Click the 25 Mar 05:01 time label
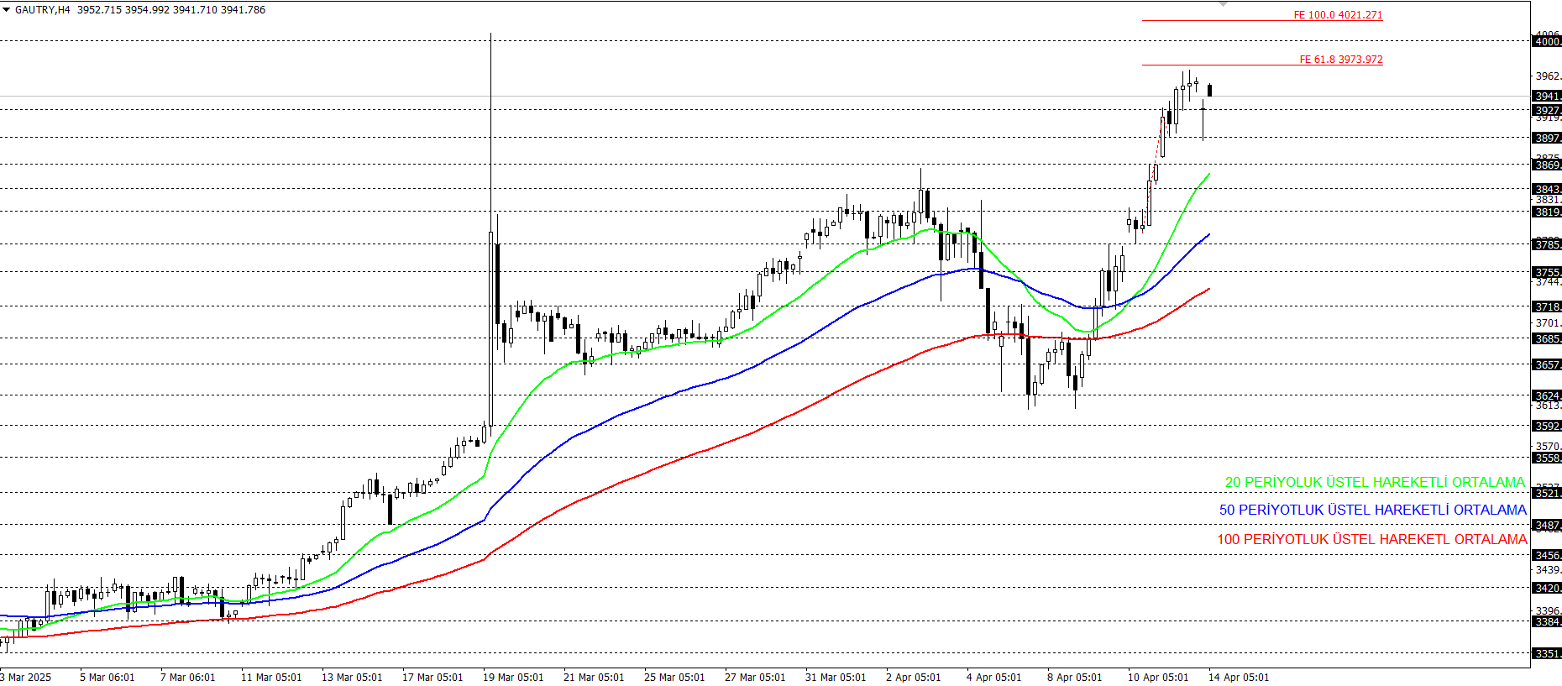 pyautogui.click(x=674, y=678)
